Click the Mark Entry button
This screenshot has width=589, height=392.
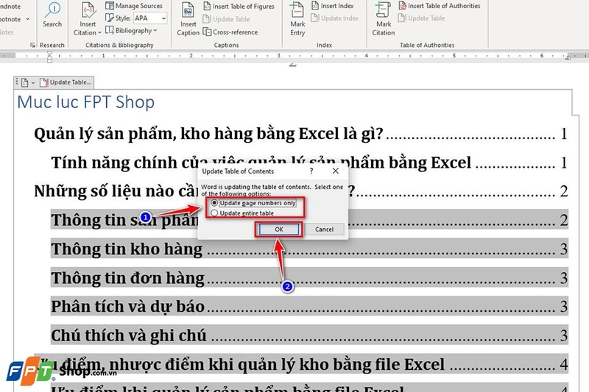click(297, 19)
